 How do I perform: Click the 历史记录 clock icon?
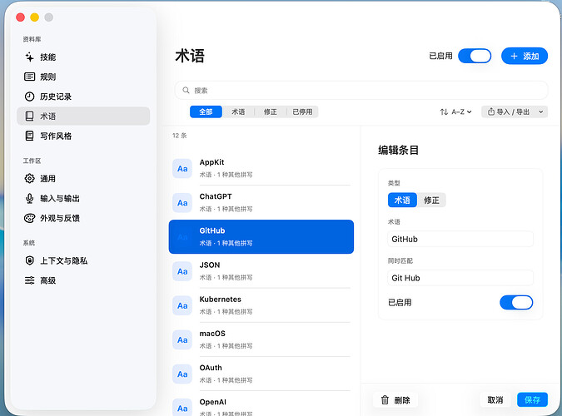point(29,97)
